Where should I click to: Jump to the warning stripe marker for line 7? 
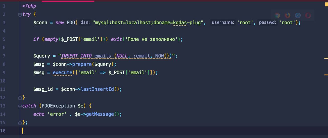pos(326,58)
